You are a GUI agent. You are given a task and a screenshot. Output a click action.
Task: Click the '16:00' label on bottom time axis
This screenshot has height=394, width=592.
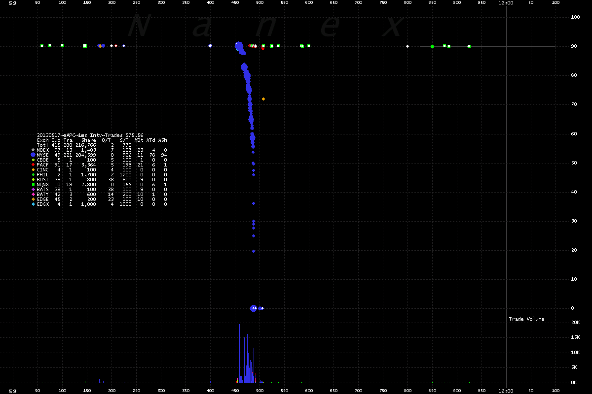point(506,391)
